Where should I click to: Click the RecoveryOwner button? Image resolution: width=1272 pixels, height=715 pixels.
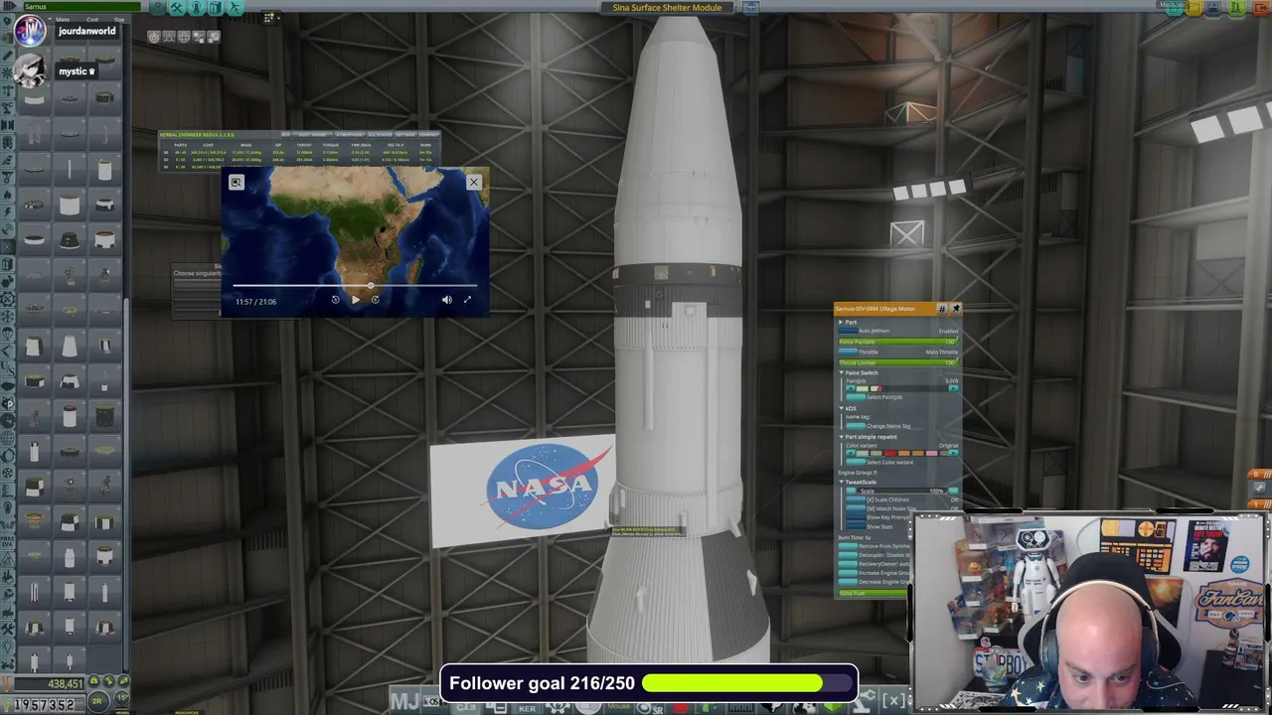pyautogui.click(x=848, y=564)
